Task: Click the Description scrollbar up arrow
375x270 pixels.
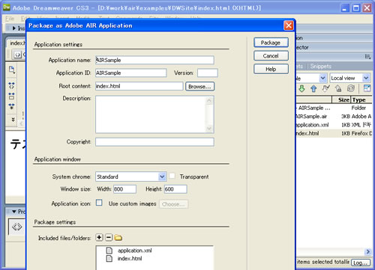Action: [x=209, y=100]
